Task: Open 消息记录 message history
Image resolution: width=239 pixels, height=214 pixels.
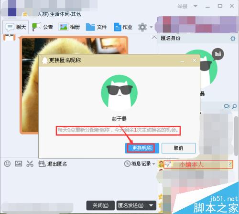Action: coord(138,163)
